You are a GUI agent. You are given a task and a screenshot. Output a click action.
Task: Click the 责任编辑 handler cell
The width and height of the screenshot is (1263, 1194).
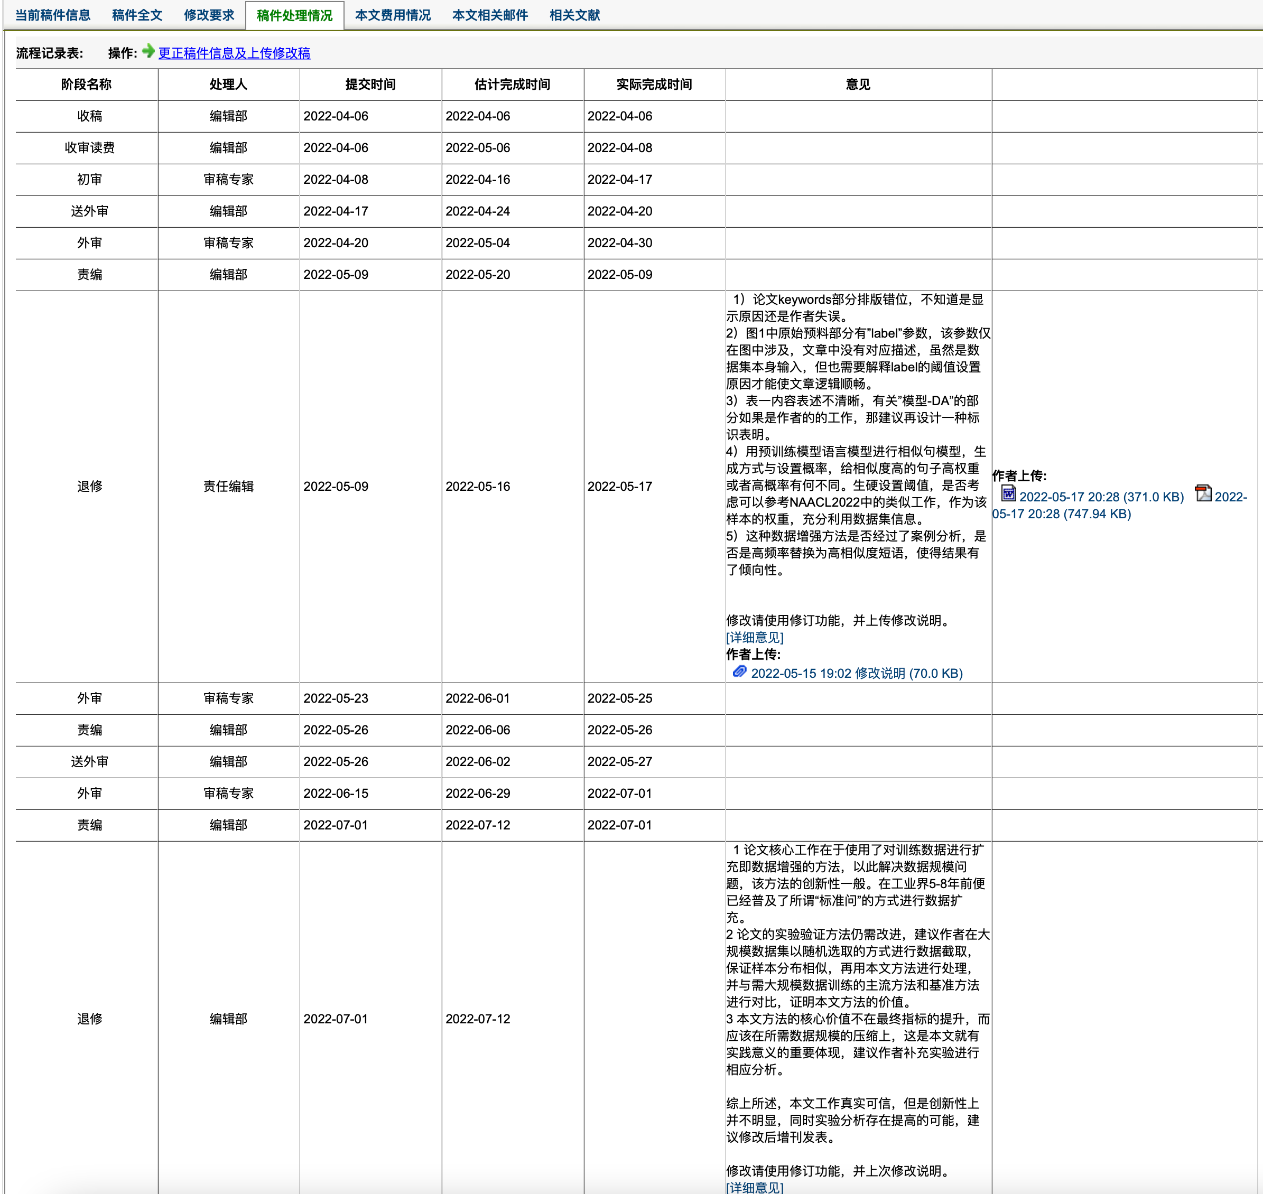pos(228,487)
